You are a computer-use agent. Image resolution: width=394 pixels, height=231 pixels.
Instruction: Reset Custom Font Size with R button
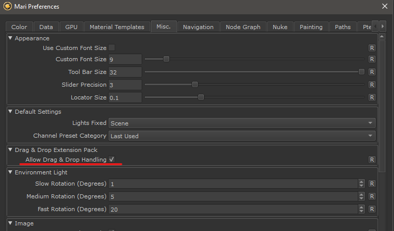(x=372, y=60)
